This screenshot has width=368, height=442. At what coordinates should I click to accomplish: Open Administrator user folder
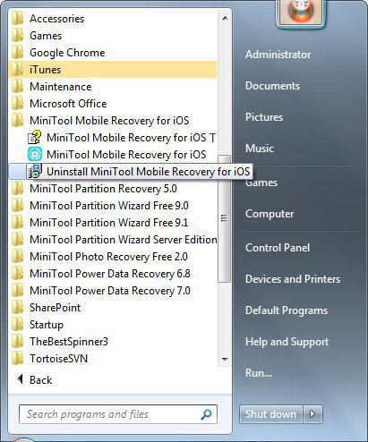[278, 55]
